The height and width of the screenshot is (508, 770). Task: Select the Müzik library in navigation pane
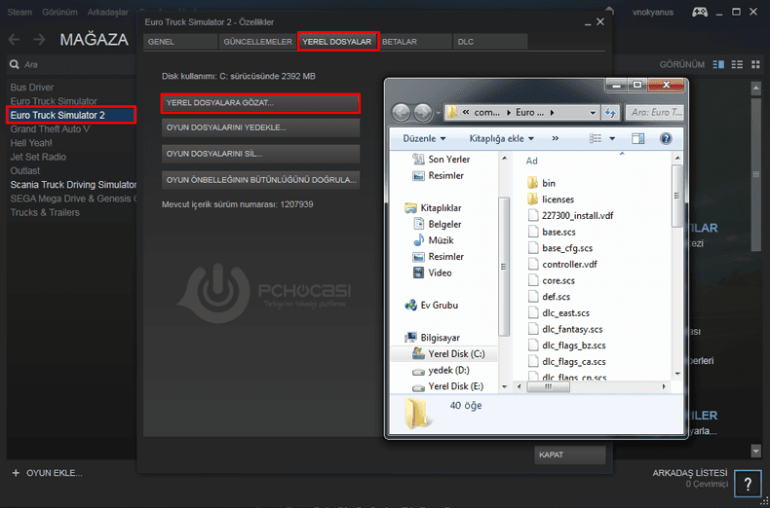[x=441, y=240]
